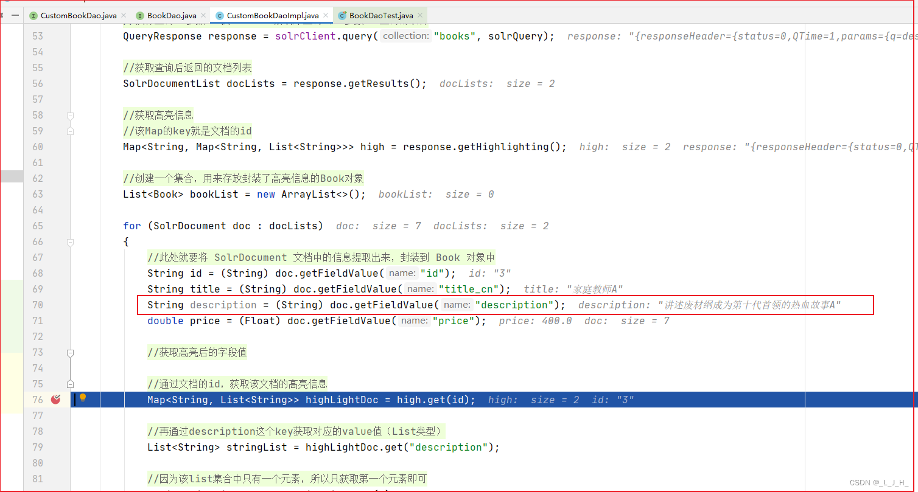
Task: Collapse the for-loop fold at line 66
Action: tap(70, 241)
